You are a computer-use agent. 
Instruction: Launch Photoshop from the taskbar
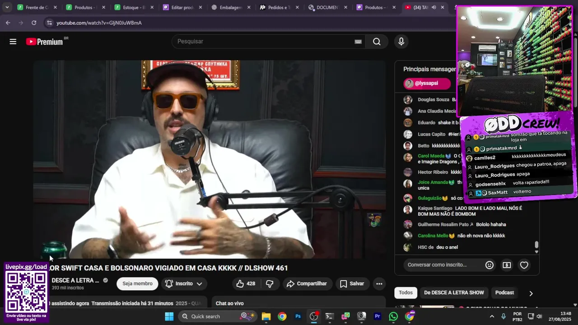(x=298, y=316)
